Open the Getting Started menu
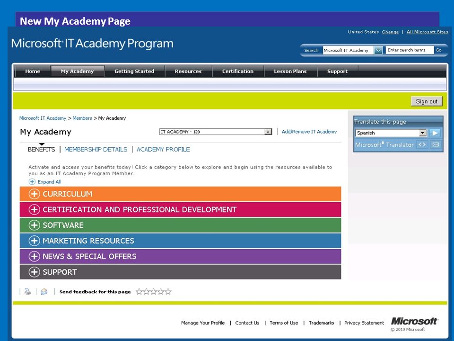 [x=134, y=72]
